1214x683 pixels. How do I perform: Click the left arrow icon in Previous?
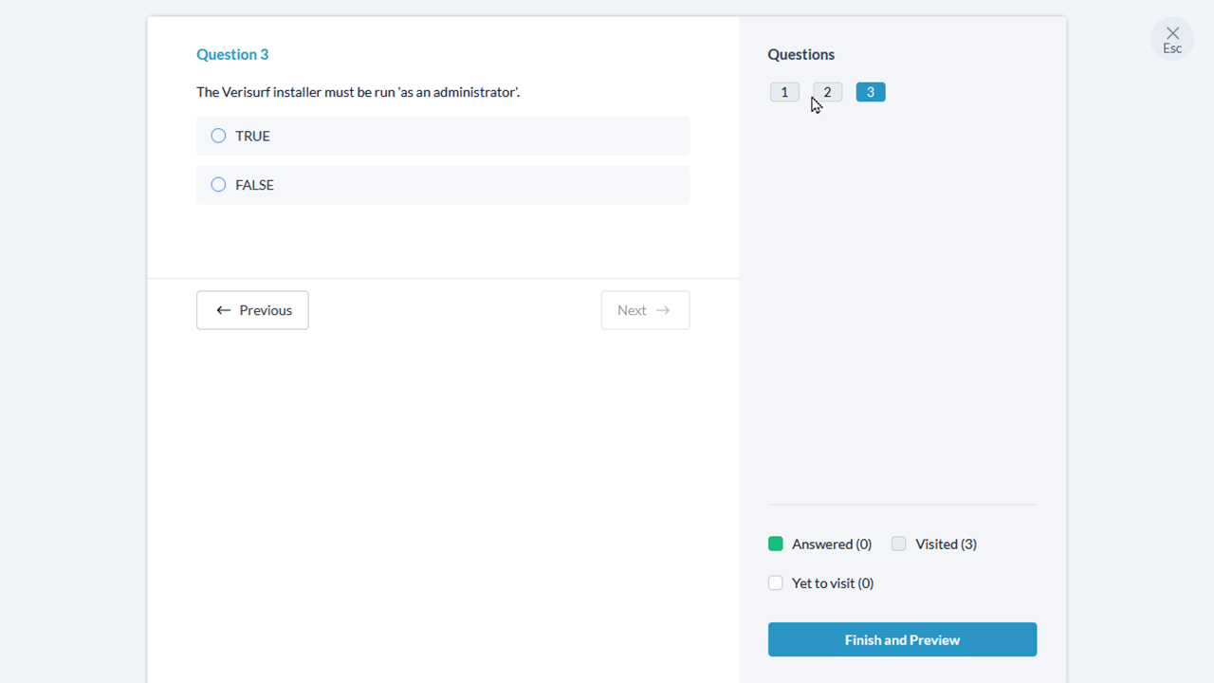[x=224, y=310]
